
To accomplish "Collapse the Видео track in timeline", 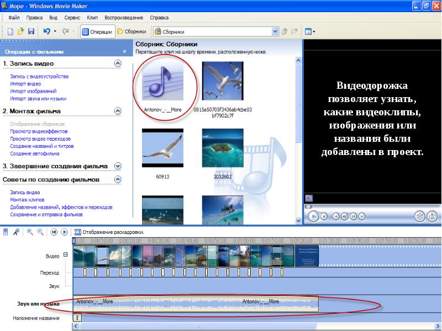I will tap(66, 254).
